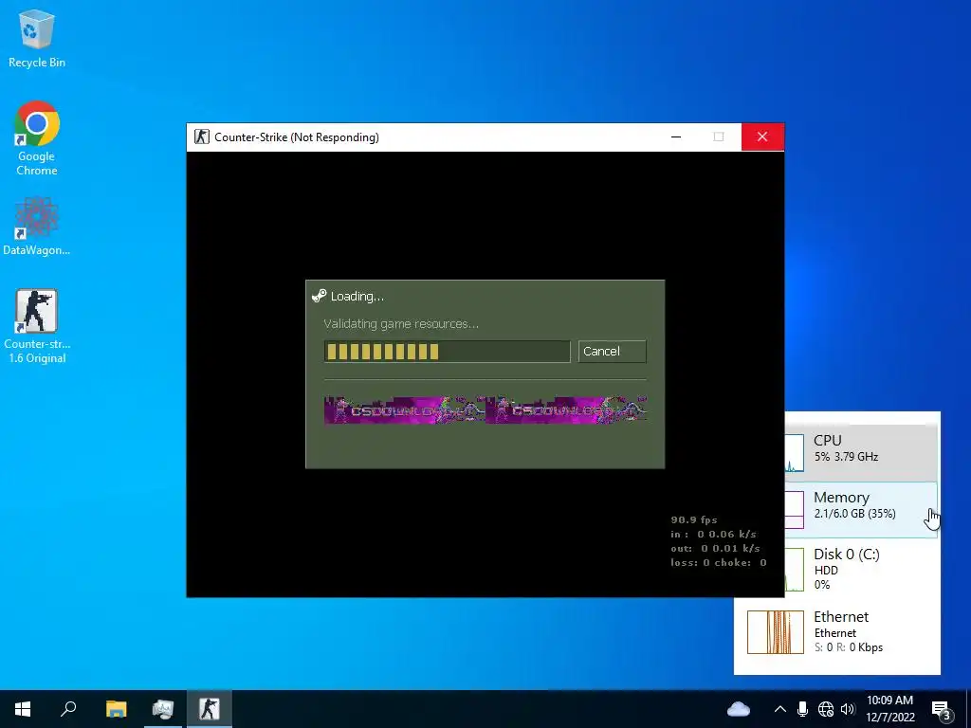This screenshot has width=971, height=728.
Task: Click the Counter-Strike title bar icon
Action: point(201,136)
